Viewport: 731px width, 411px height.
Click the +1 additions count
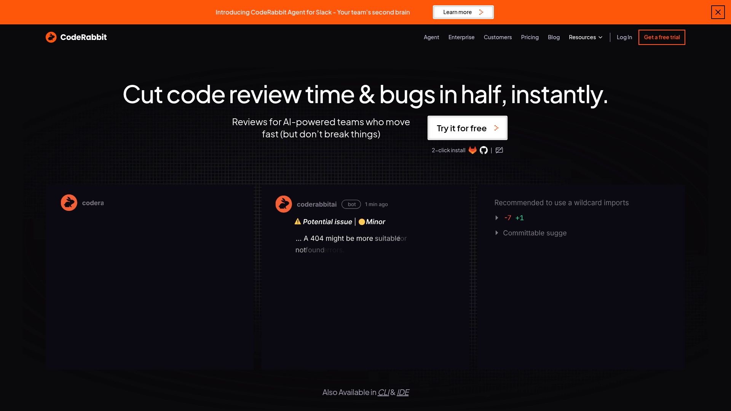520,218
